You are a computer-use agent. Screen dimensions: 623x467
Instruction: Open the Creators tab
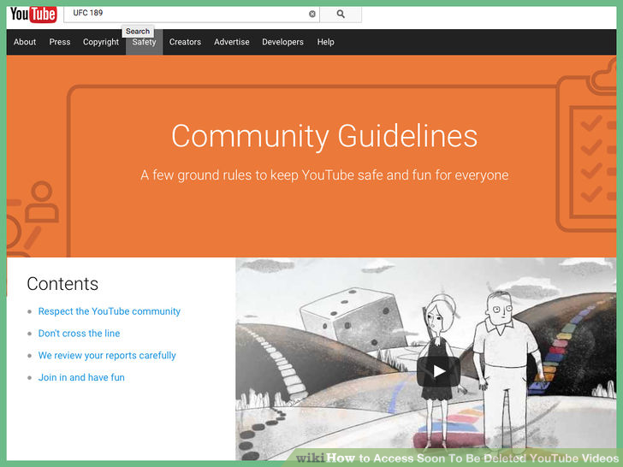(x=185, y=42)
